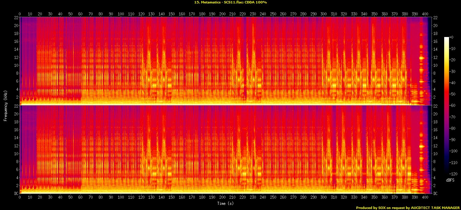Click the white top of the dBFS color bar

446,38
